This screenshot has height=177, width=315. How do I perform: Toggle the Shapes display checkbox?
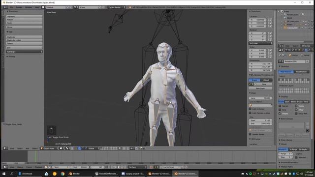point(280,114)
